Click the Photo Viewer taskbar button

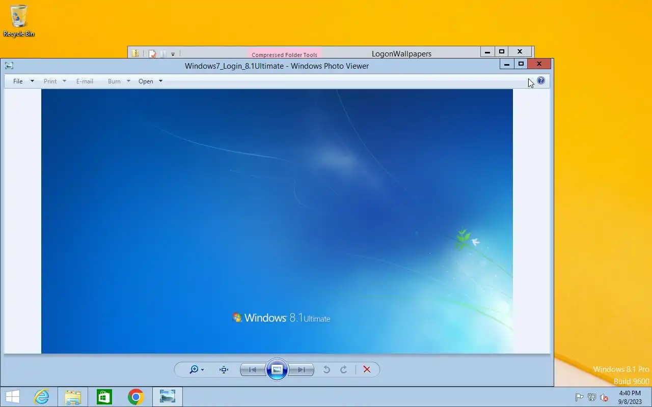pos(168,397)
